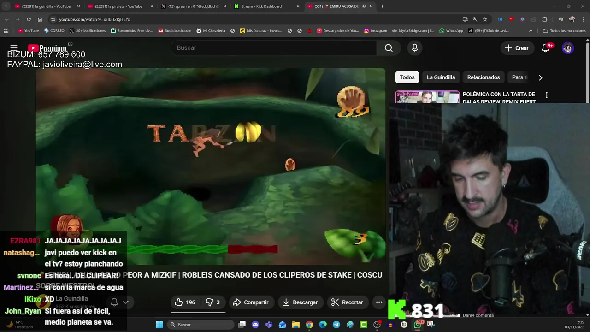Open Todos los marcadores folder
This screenshot has width=590, height=332.
(x=564, y=31)
